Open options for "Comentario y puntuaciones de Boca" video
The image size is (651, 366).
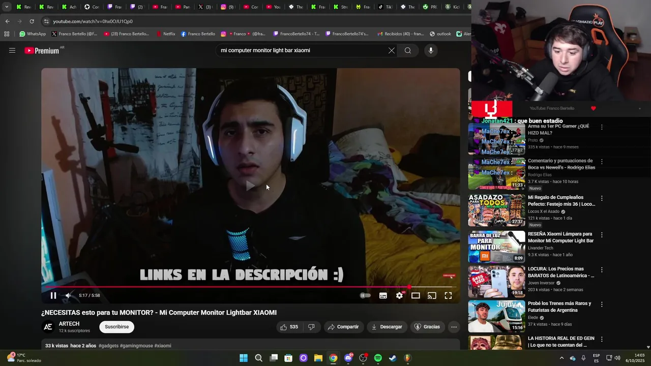(602, 162)
